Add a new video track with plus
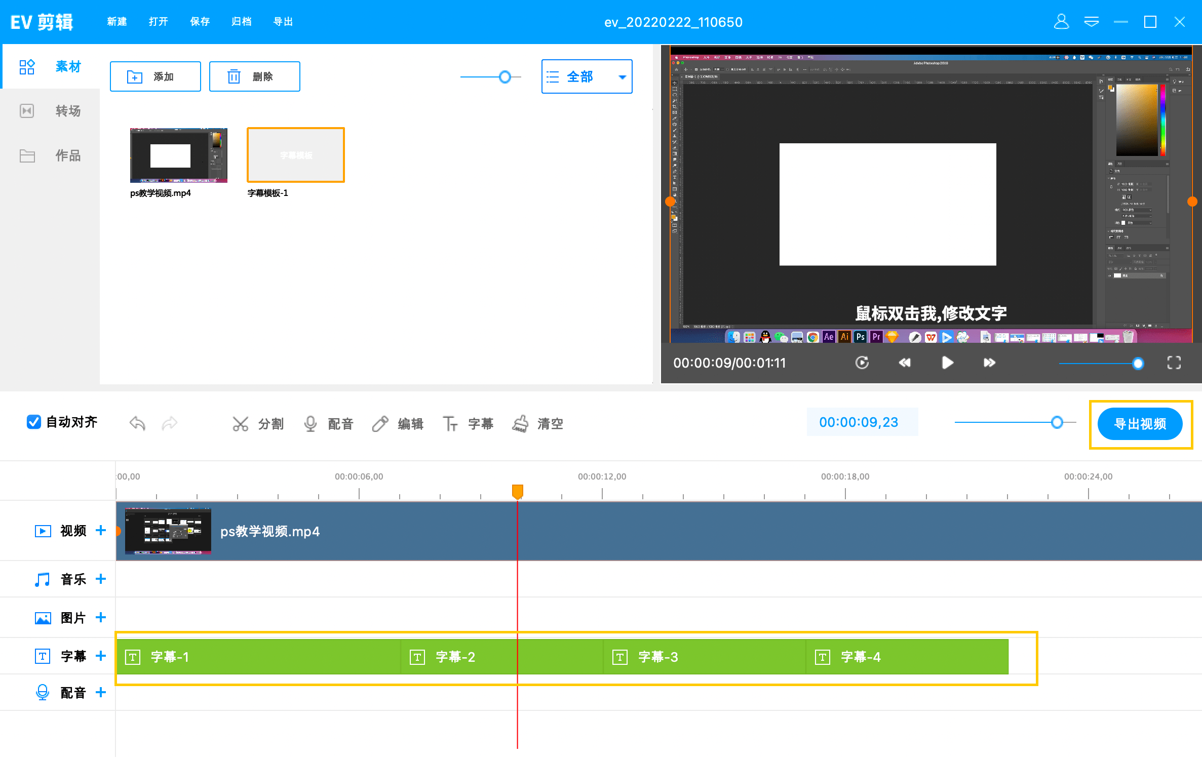Screen dimensions: 1202x758 point(101,530)
